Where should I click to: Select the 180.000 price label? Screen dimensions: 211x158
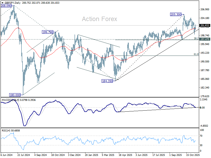click(15, 95)
